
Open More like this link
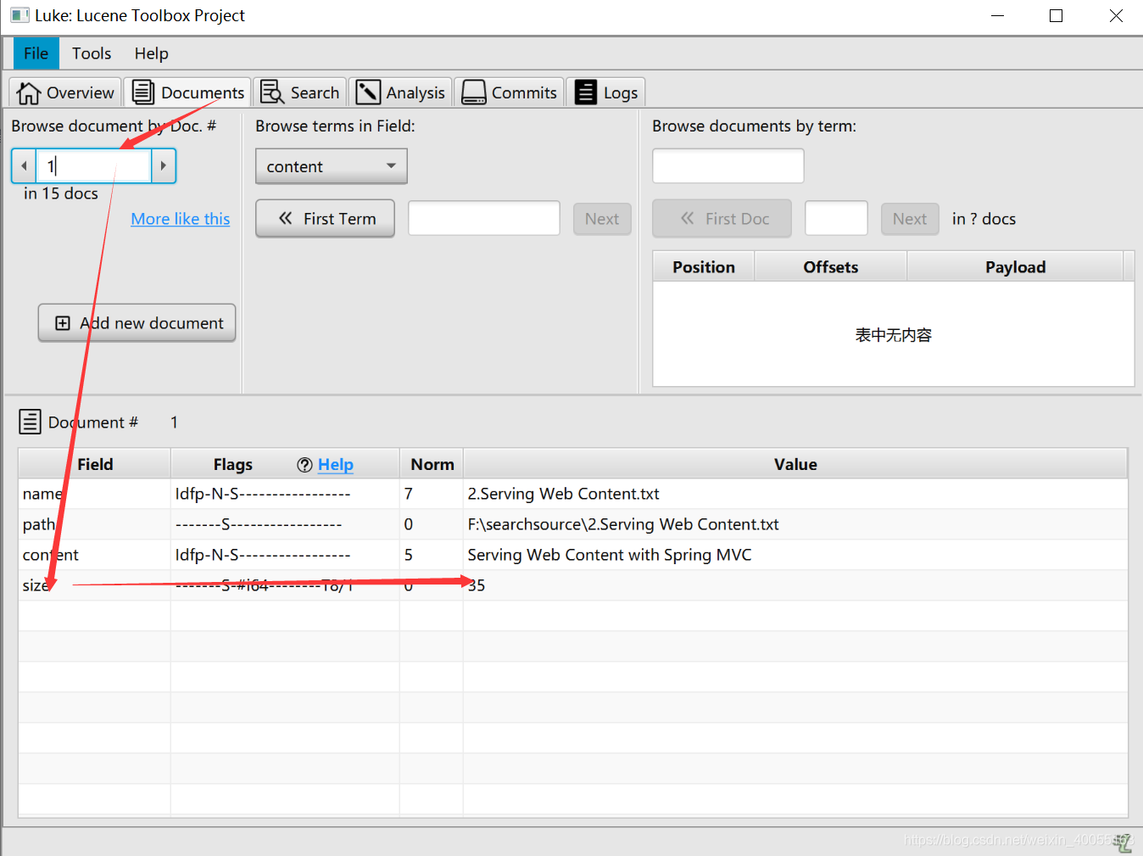(x=181, y=219)
